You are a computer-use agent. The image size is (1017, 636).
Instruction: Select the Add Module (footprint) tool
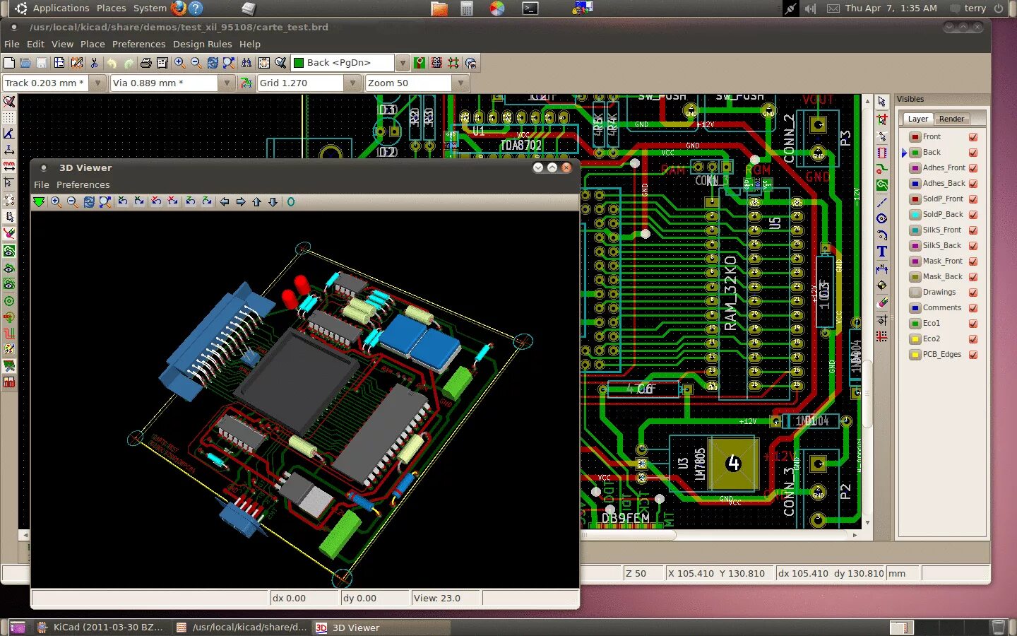pos(882,153)
